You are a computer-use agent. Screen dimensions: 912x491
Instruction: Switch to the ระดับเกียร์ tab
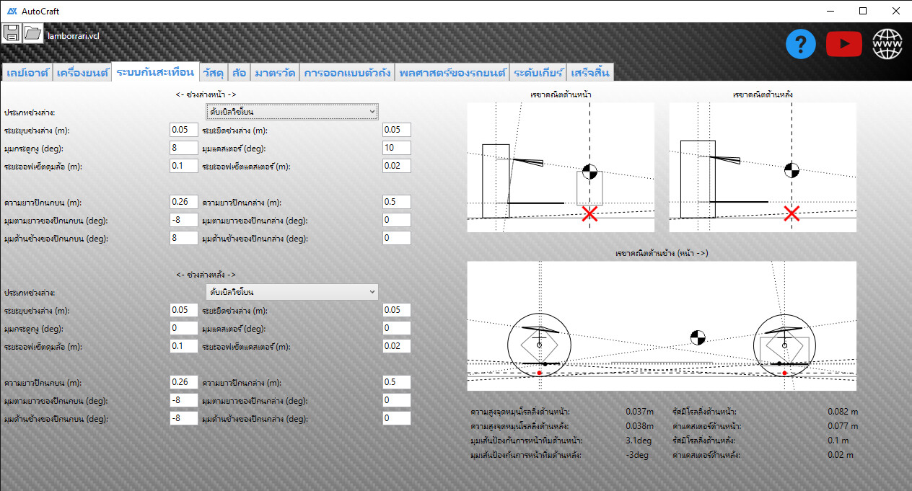538,73
